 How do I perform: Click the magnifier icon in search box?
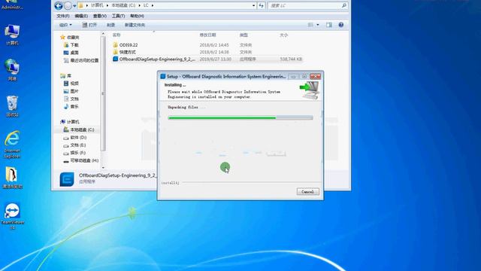coord(344,5)
